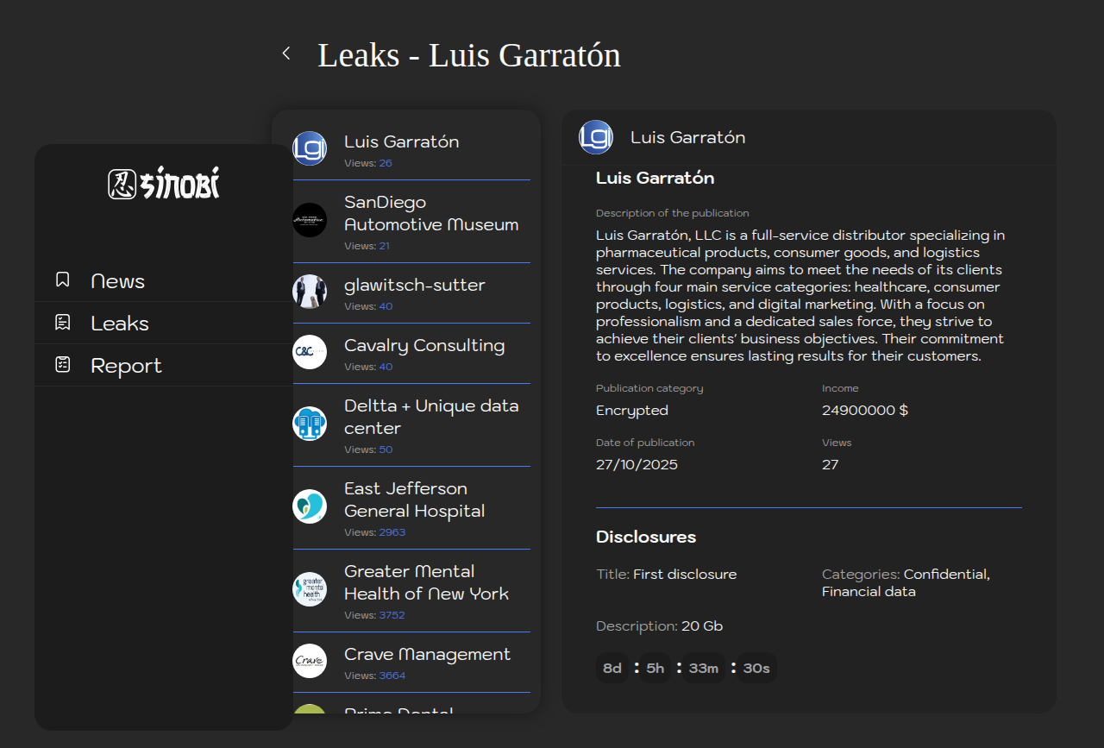The height and width of the screenshot is (748, 1104).
Task: Click the 8d countdown timer box
Action: [x=612, y=669]
